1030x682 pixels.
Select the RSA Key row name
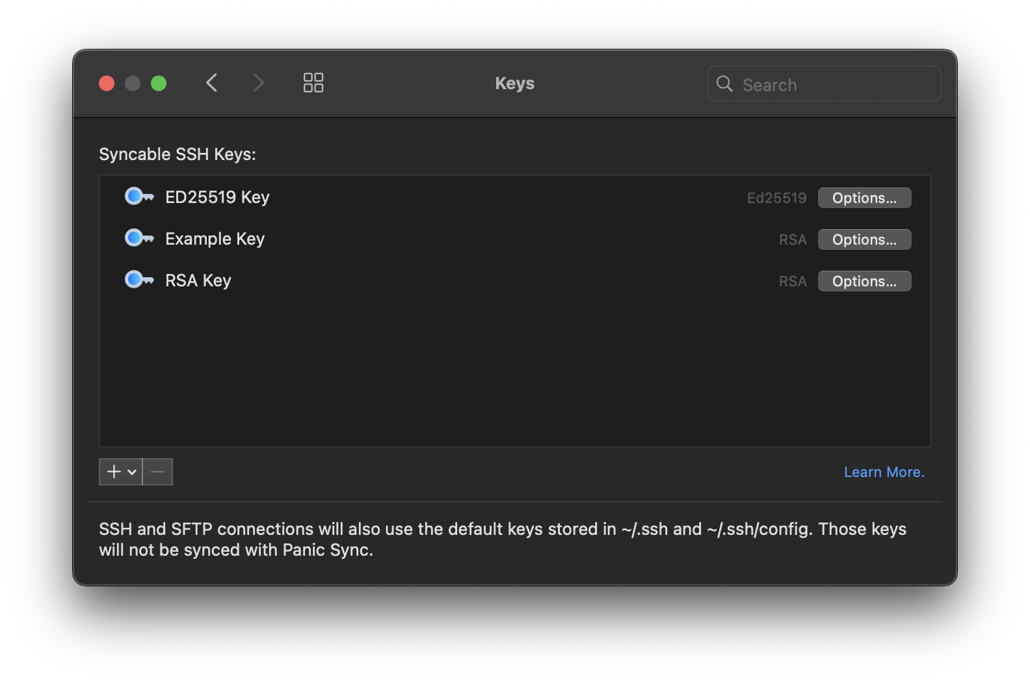pyautogui.click(x=198, y=280)
